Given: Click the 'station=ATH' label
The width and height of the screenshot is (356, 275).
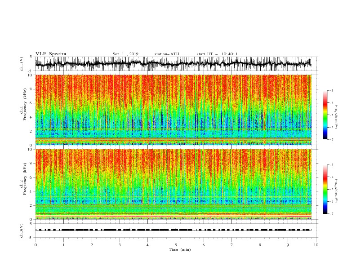Looking at the screenshot, I should tap(167, 54).
